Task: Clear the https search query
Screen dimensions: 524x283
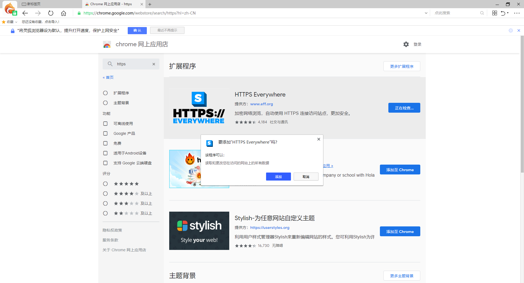Action: [154, 64]
